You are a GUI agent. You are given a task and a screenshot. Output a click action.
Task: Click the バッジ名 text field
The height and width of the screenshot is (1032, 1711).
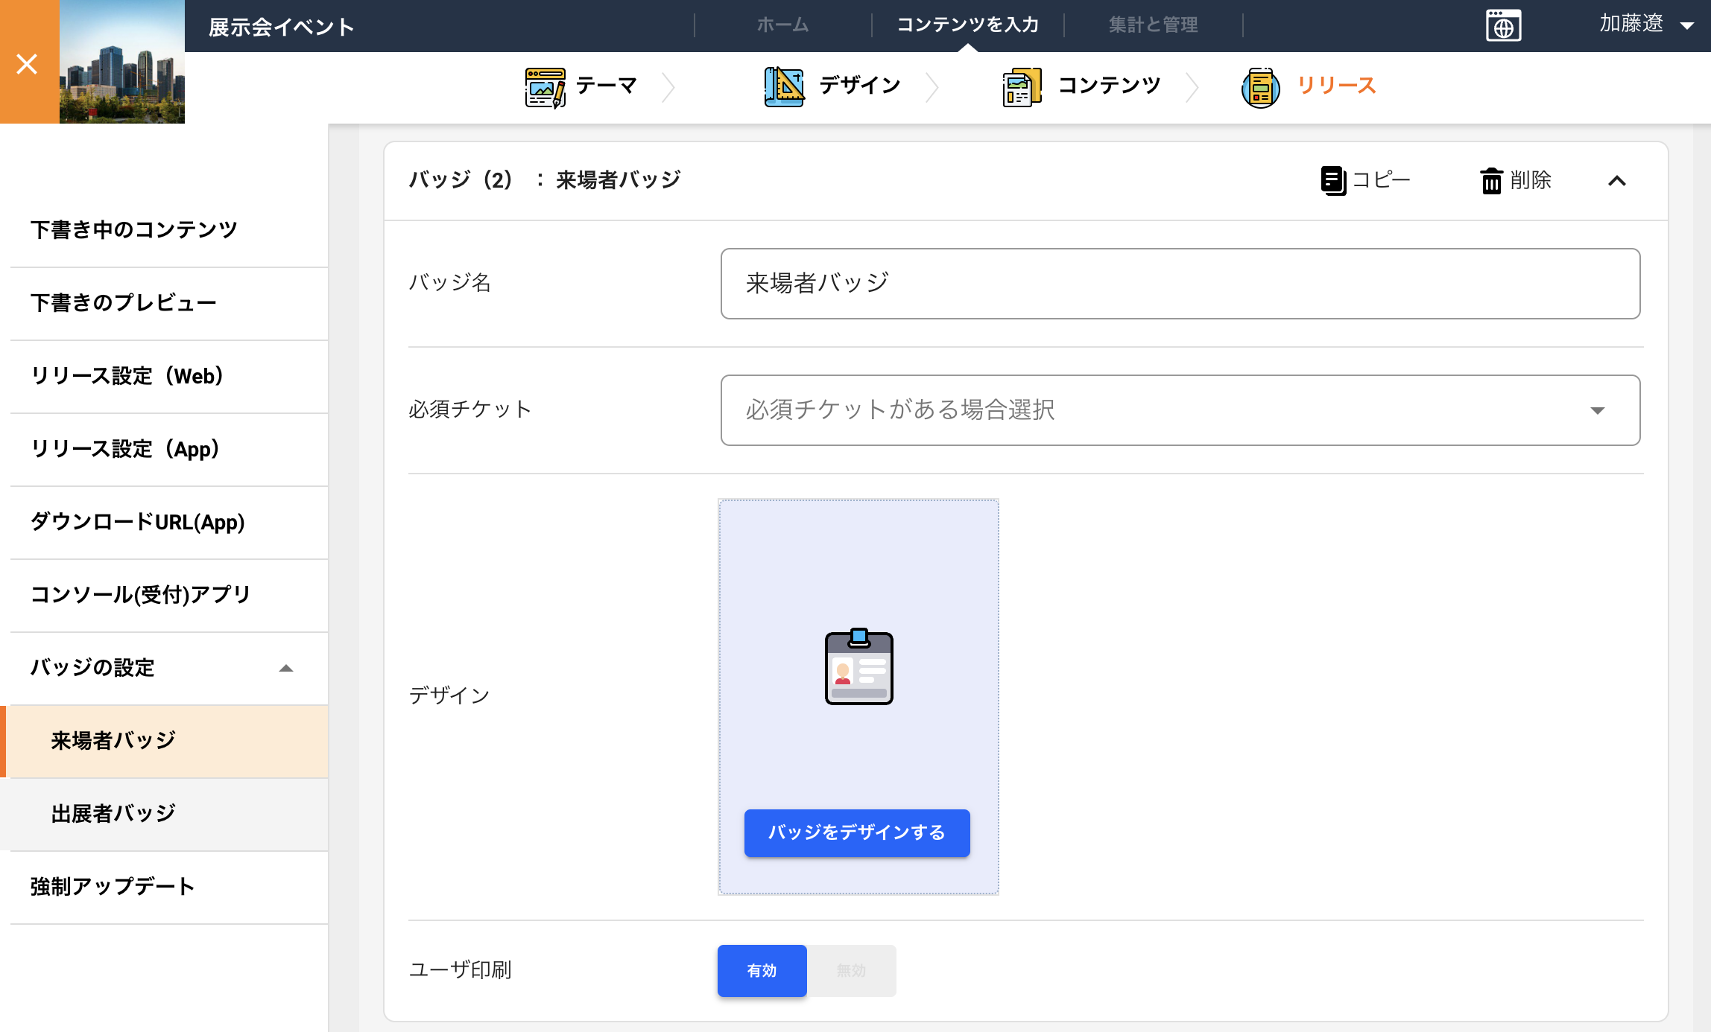[1180, 284]
